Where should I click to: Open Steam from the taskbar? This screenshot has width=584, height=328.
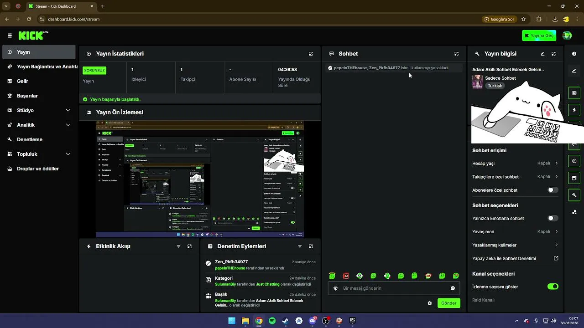(285, 321)
